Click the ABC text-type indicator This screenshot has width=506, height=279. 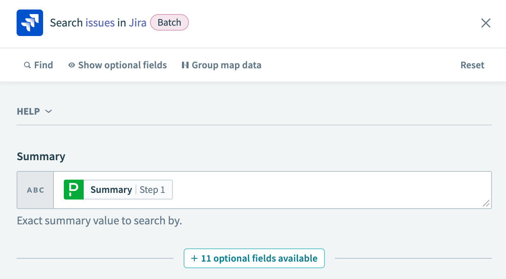[x=35, y=190]
